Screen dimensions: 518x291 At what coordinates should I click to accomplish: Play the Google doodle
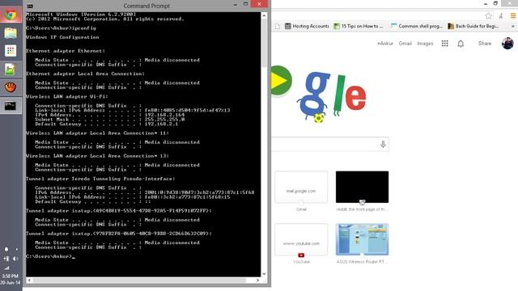(279, 80)
